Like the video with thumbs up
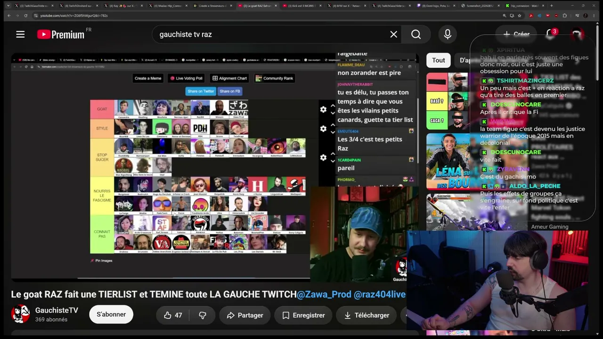The width and height of the screenshot is (603, 339). (x=172, y=315)
